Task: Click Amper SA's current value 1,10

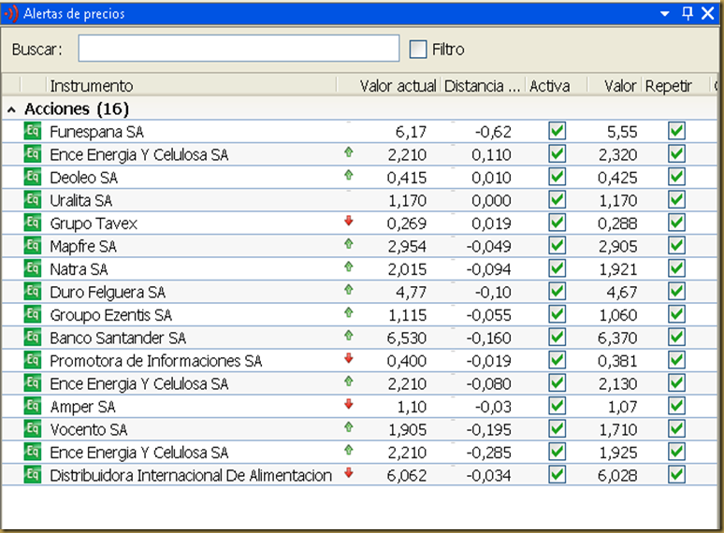Action: tap(412, 407)
